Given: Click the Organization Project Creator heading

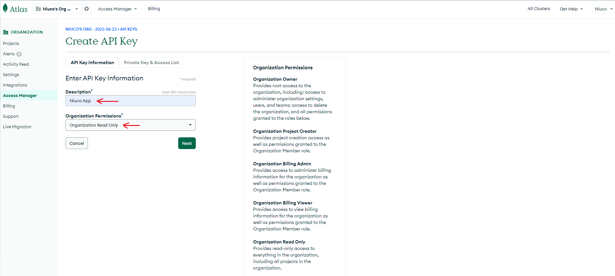Looking at the screenshot, I should 285,131.
